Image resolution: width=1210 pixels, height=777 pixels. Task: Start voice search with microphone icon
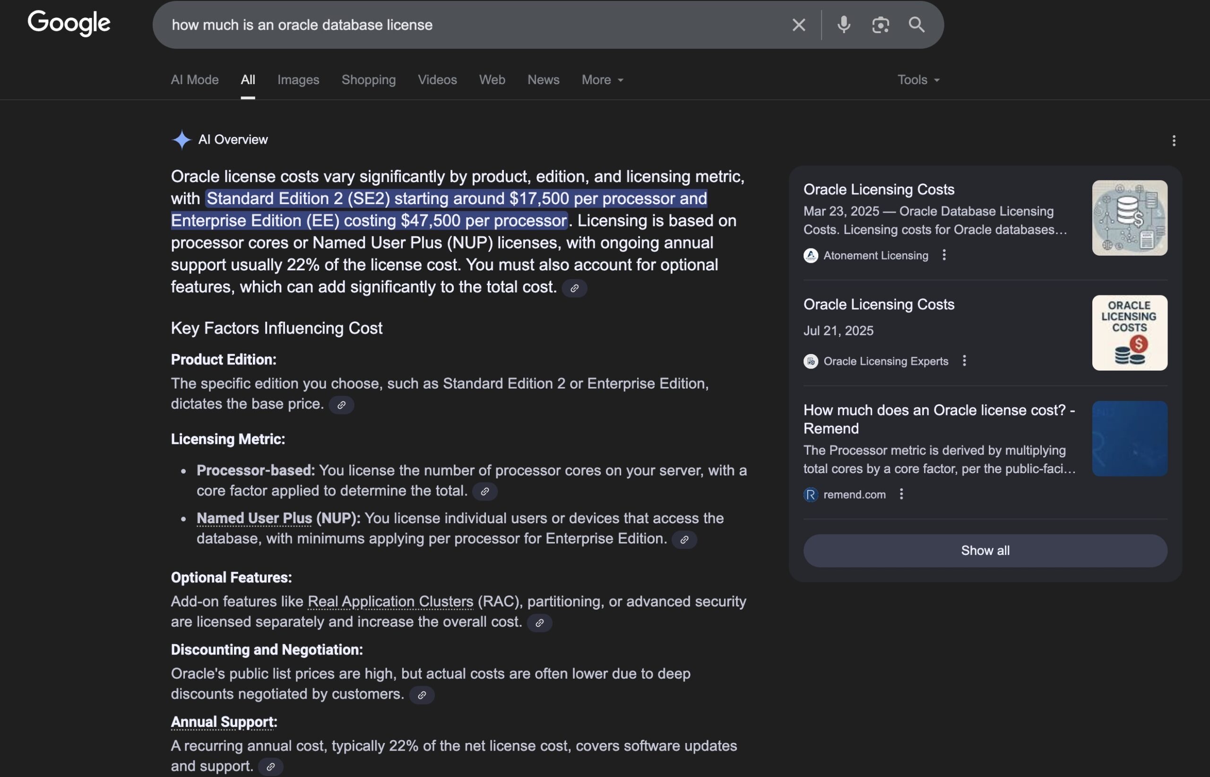coord(844,25)
